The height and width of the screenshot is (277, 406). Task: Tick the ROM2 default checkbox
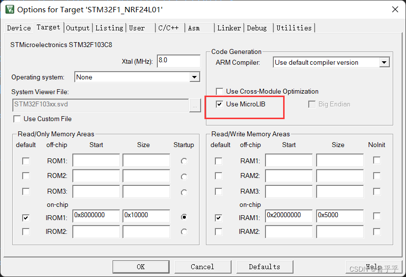pos(26,176)
